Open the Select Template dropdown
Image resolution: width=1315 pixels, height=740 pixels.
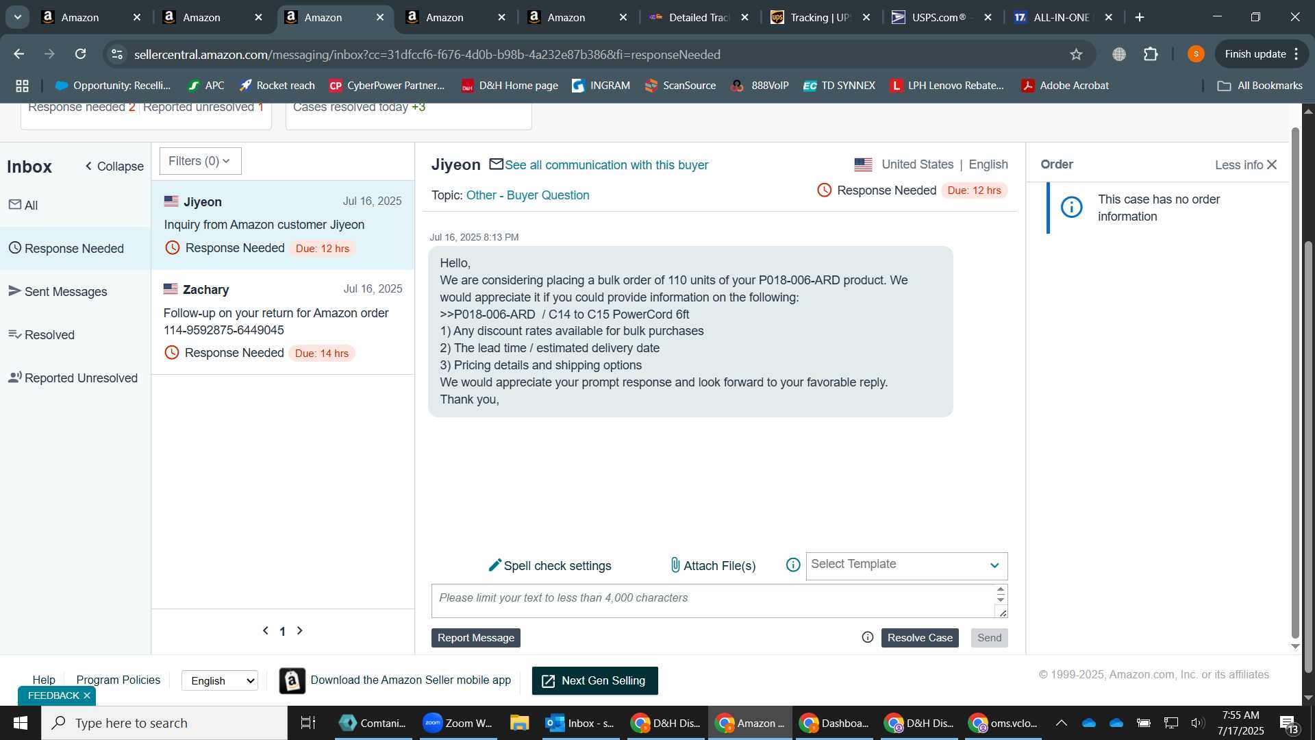click(906, 565)
